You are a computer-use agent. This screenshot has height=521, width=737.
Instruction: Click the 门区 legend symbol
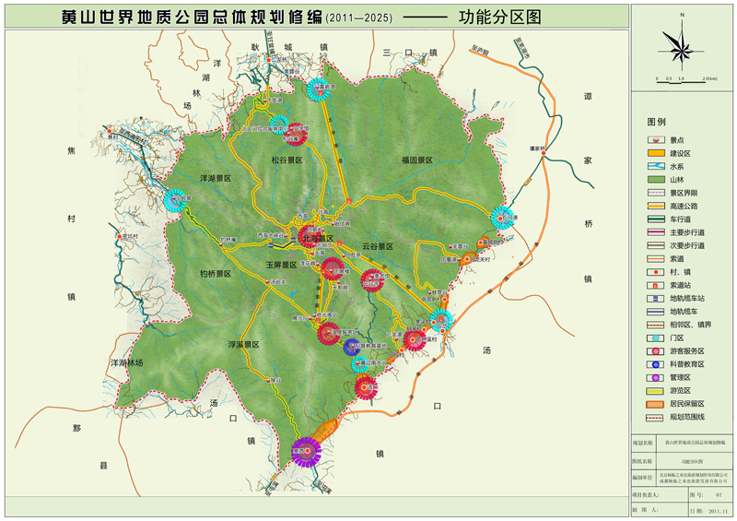tap(656, 338)
